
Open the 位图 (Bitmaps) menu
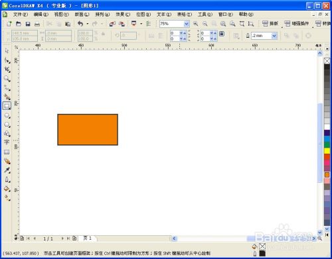click(143, 15)
